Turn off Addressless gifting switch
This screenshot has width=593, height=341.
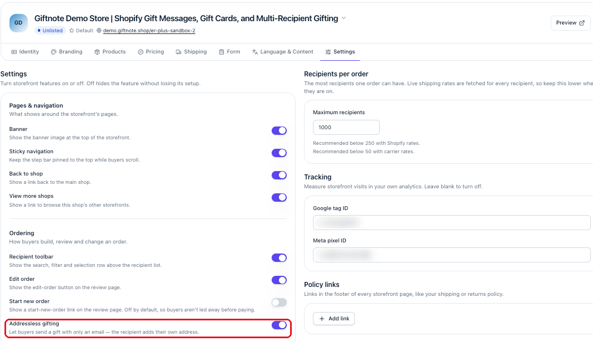click(279, 325)
